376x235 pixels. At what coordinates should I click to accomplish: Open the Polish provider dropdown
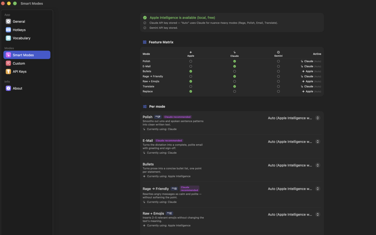tap(294, 118)
